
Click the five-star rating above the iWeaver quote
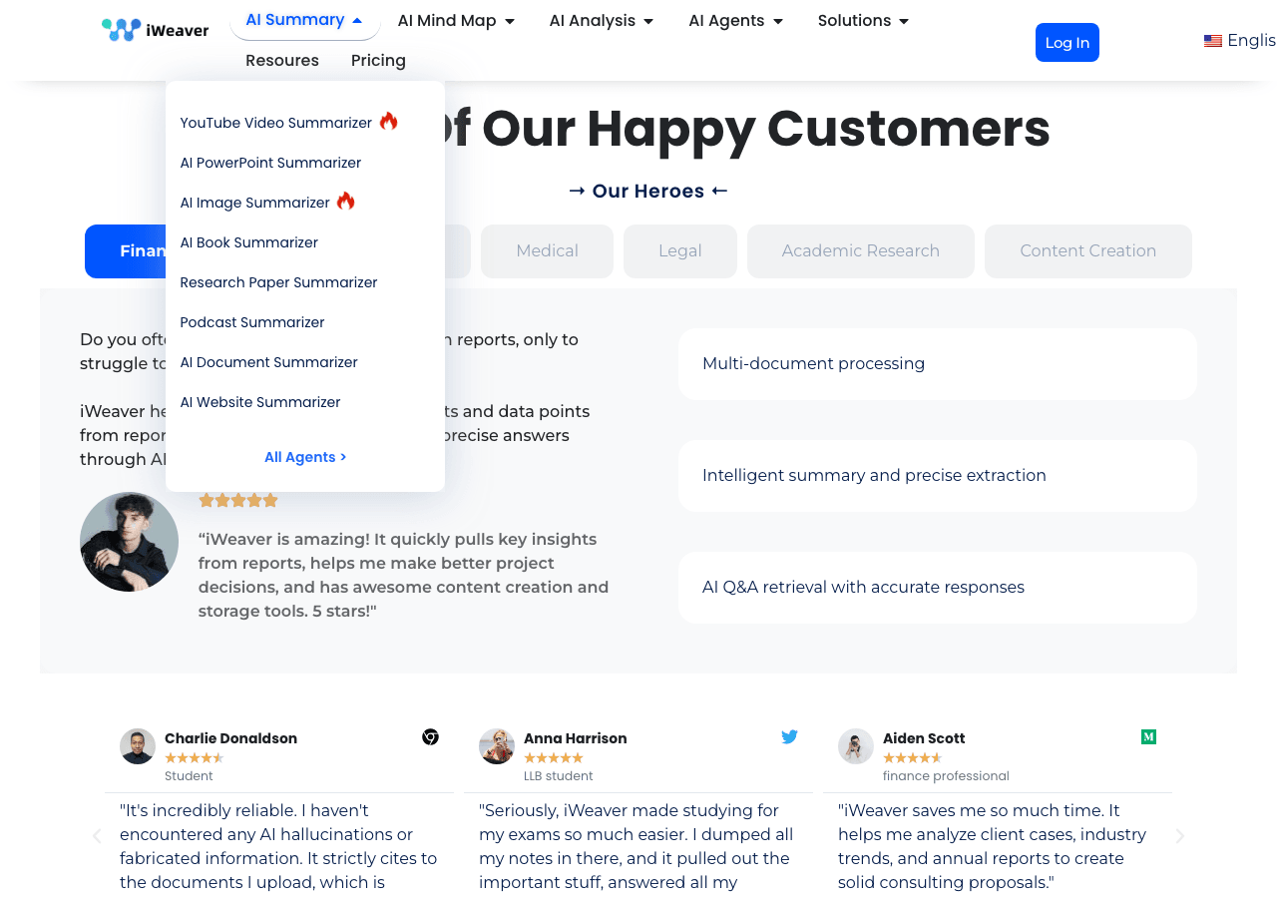click(x=238, y=501)
